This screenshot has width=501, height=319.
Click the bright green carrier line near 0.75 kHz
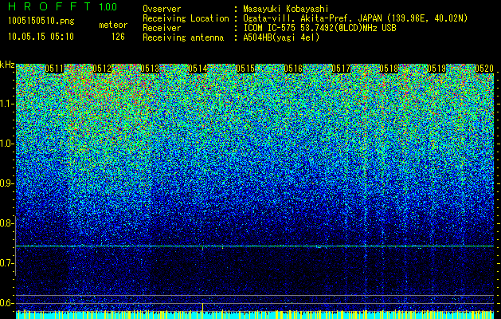(x=255, y=246)
